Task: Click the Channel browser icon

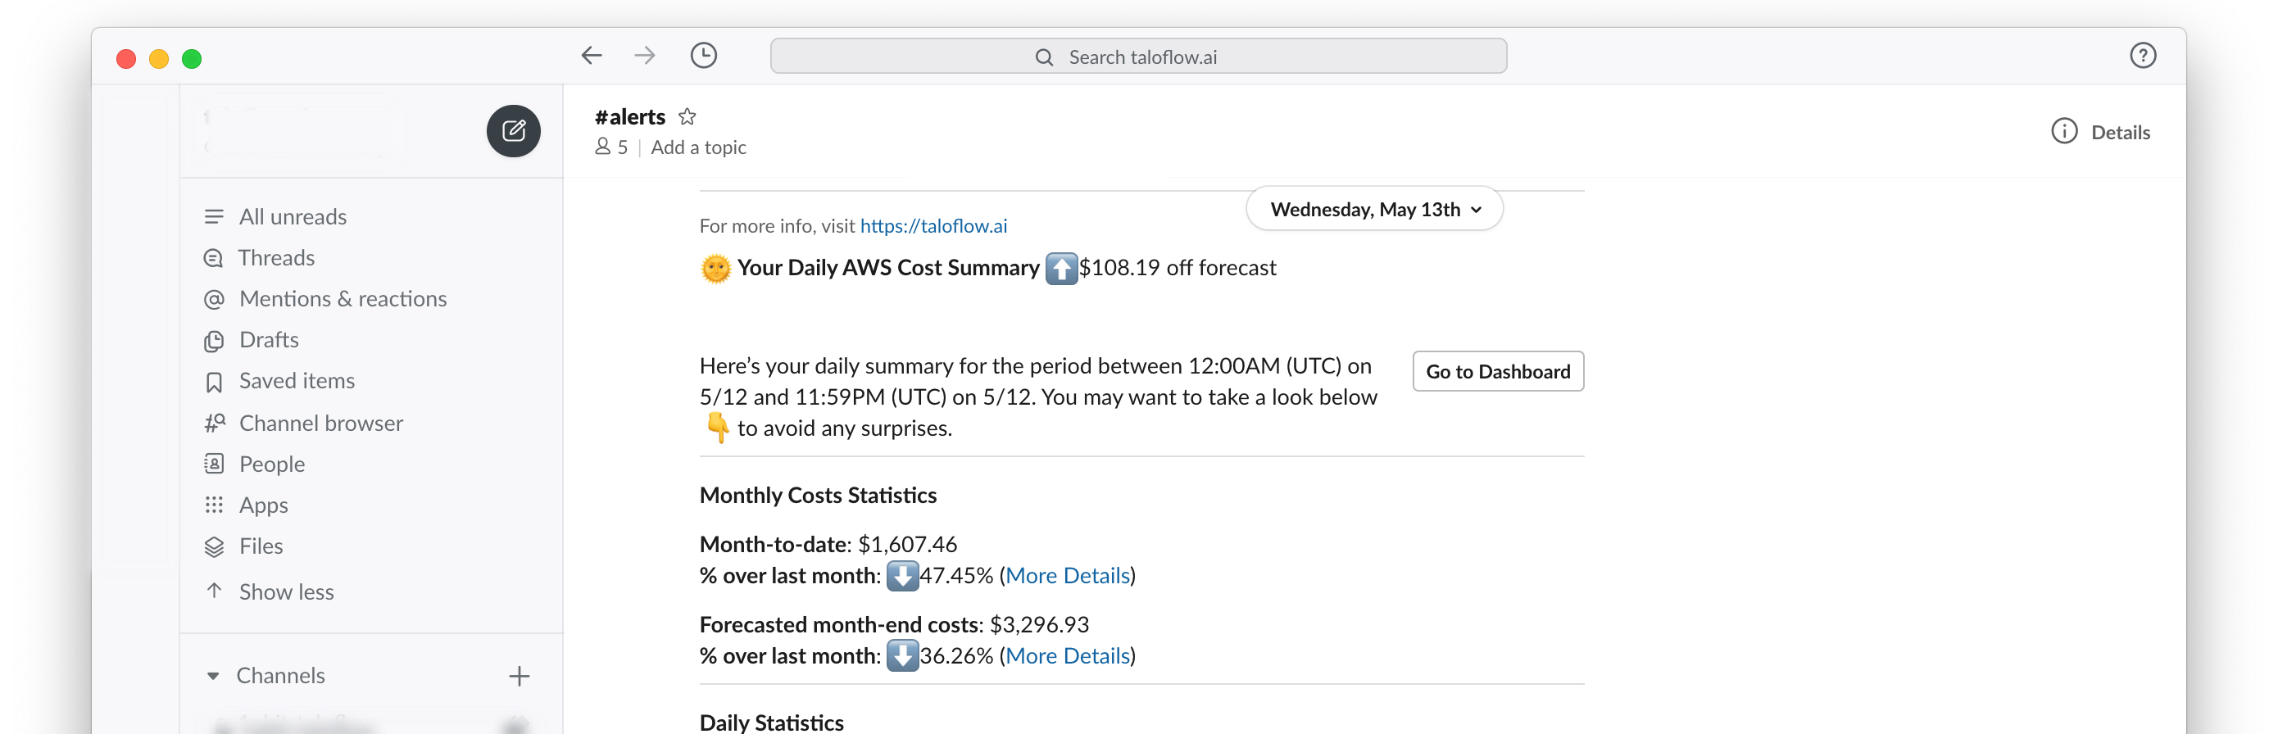Action: click(x=214, y=423)
